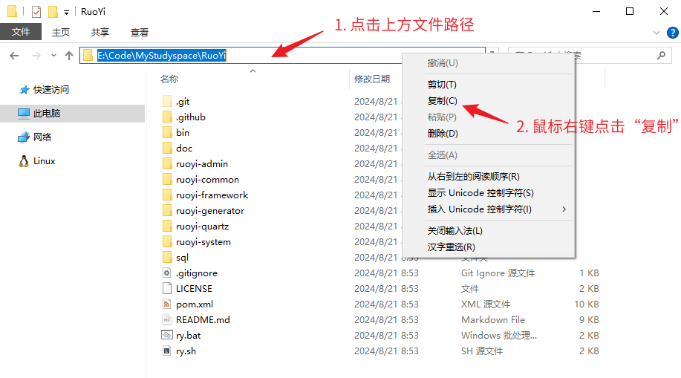Screen dimensions: 681x378
Task: Click the Properties icon in the title bar
Action: [x=36, y=11]
